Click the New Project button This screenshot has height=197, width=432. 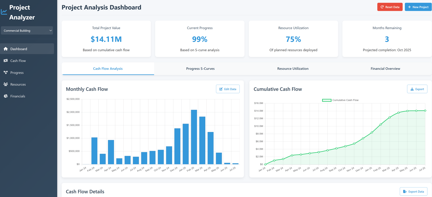point(418,7)
